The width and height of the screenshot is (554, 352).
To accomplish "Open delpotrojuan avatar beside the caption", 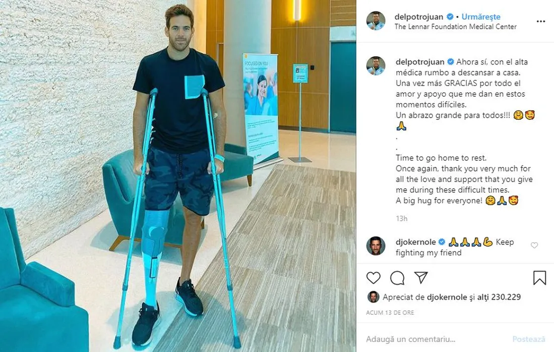I will [x=376, y=66].
